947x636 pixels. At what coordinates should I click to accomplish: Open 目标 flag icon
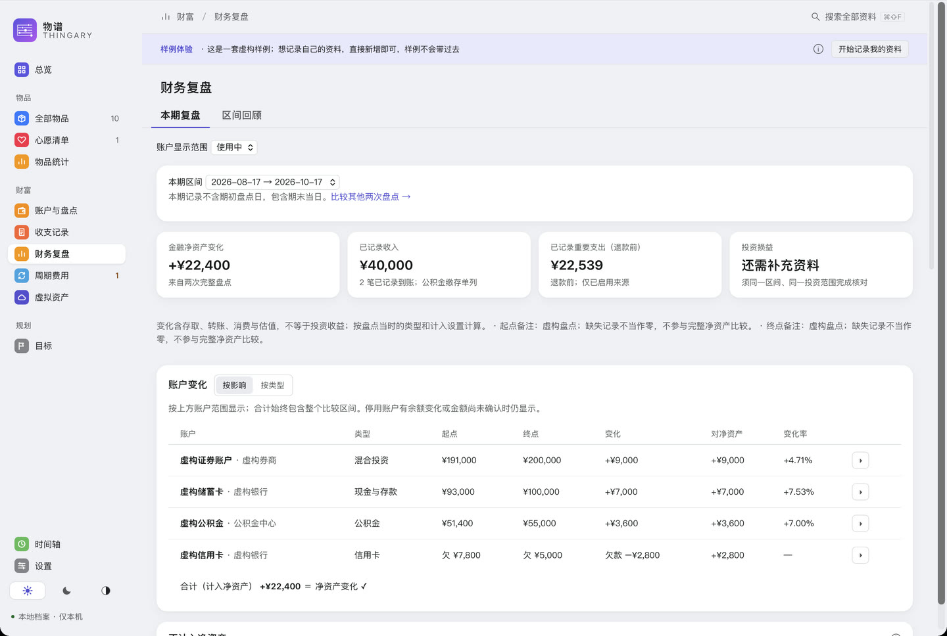[22, 346]
